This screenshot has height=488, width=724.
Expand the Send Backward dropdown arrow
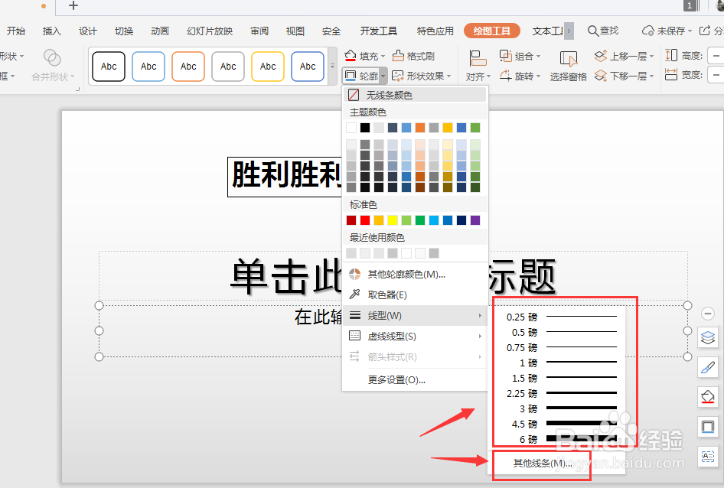[x=651, y=76]
